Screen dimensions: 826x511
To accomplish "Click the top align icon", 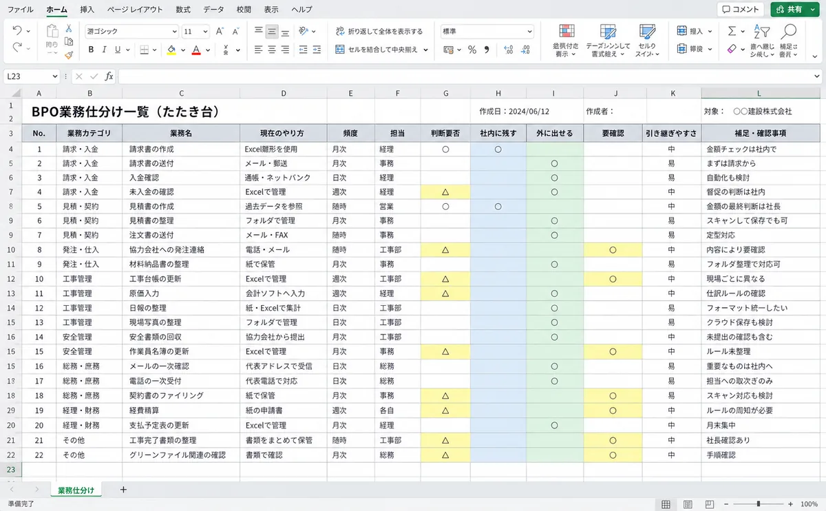I will pos(259,31).
